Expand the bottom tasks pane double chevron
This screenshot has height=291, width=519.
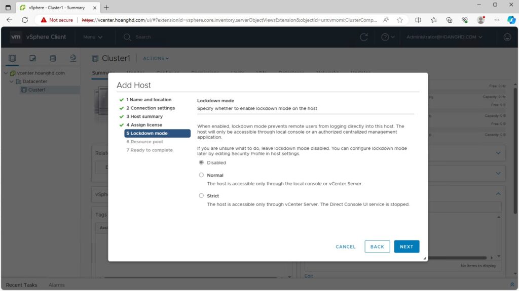click(512, 285)
